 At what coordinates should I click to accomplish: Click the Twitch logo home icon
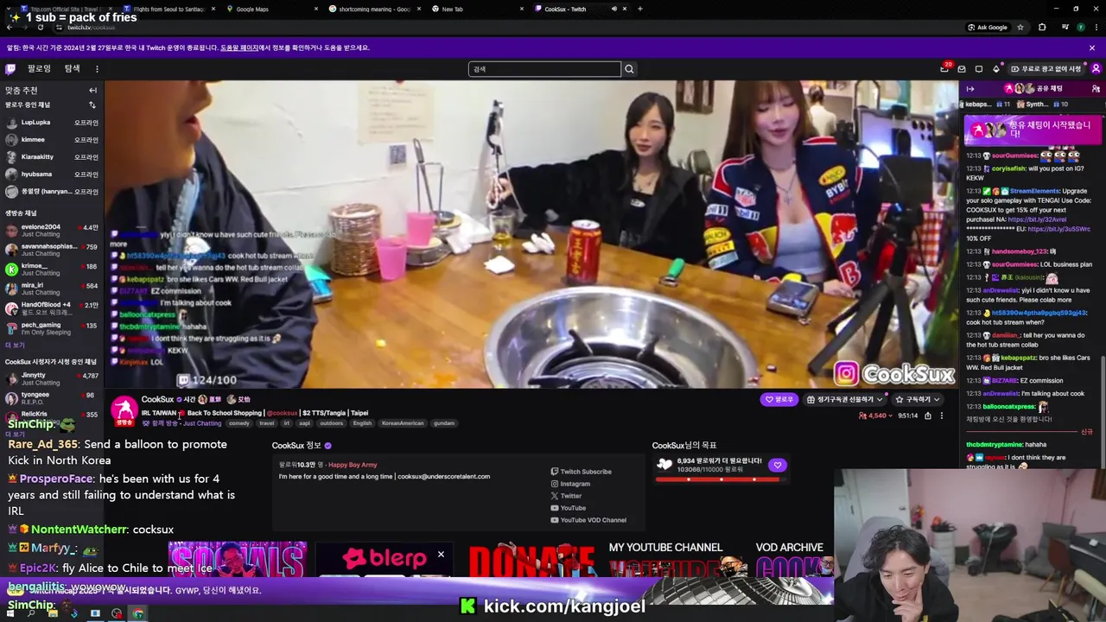tap(10, 69)
